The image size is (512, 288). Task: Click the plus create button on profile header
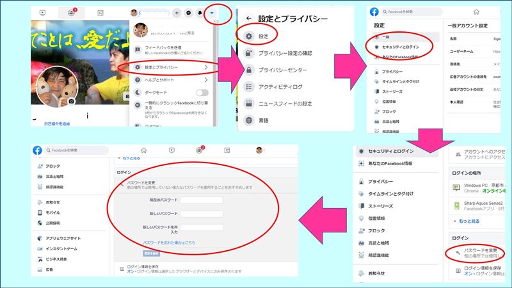177,13
